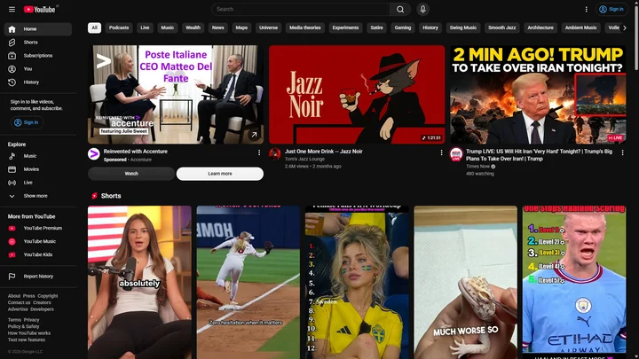Click the Accenture channel avatar

pyautogui.click(x=94, y=154)
